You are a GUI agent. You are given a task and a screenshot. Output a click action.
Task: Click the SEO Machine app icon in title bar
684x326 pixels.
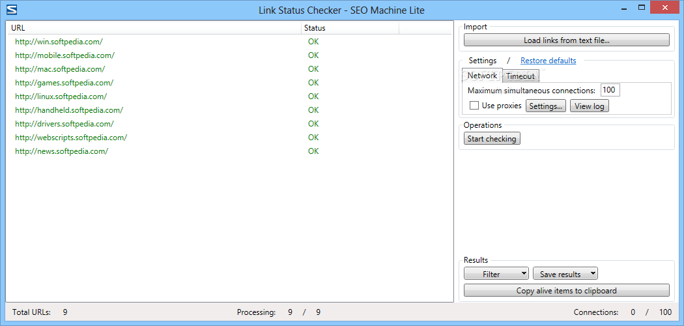[x=12, y=10]
